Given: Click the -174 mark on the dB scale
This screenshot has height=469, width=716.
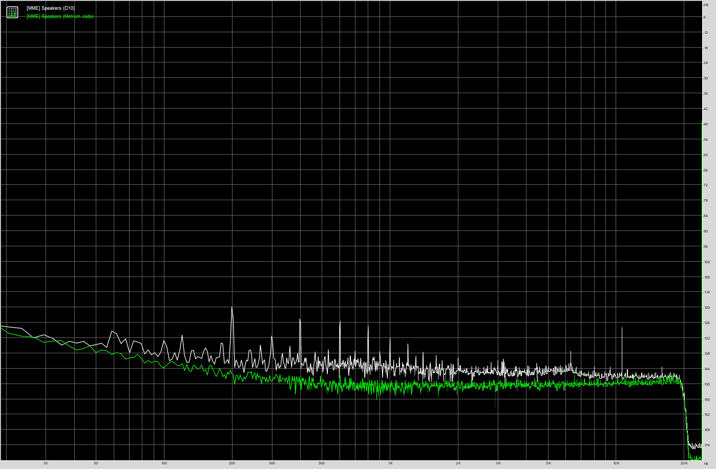Looking at the screenshot, I should (x=707, y=445).
